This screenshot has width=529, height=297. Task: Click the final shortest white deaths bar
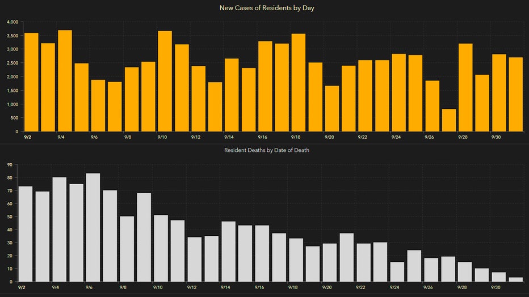pyautogui.click(x=515, y=279)
